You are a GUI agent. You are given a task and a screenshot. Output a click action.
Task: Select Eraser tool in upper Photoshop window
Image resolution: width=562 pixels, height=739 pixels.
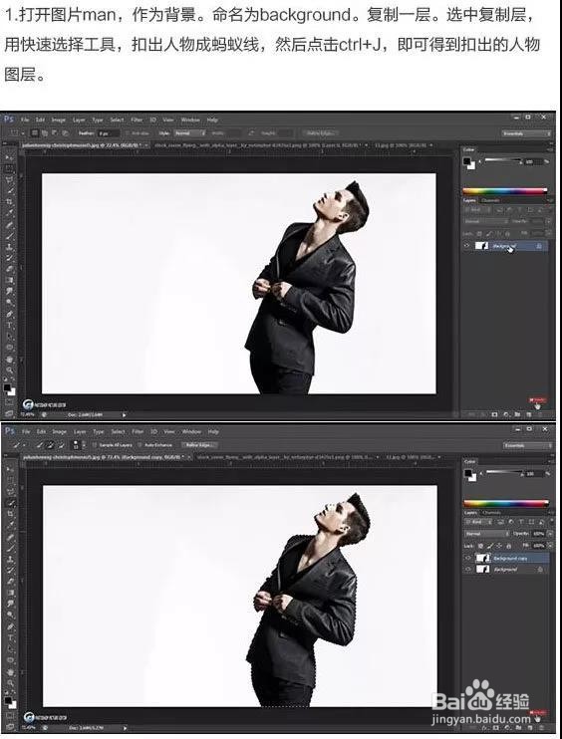9,269
